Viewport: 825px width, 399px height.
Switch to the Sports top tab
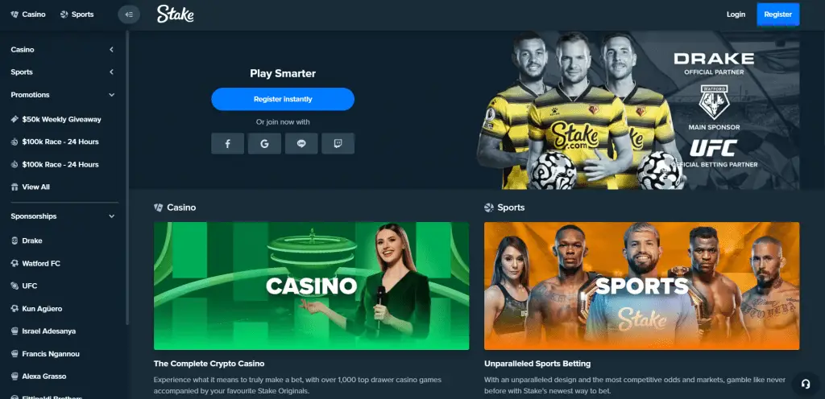coord(77,14)
